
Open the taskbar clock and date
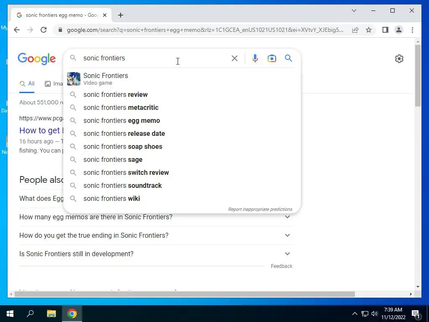[x=393, y=314]
